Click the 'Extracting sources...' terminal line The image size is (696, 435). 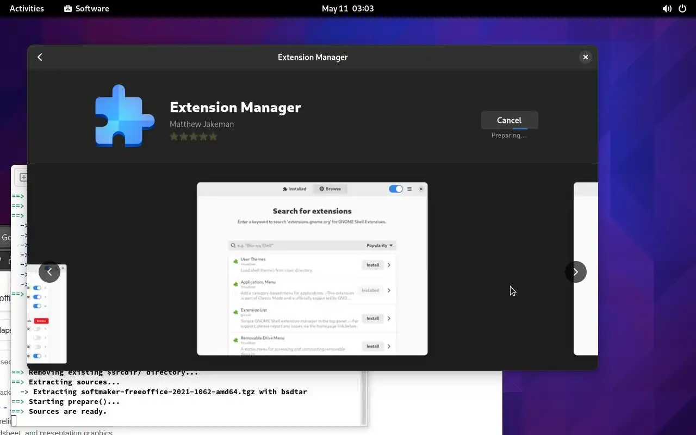(x=74, y=382)
